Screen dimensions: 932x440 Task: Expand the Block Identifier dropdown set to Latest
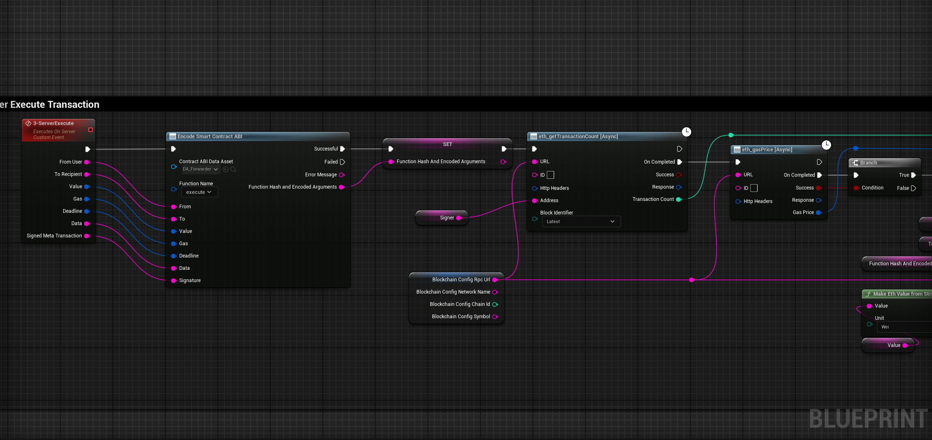tap(581, 221)
